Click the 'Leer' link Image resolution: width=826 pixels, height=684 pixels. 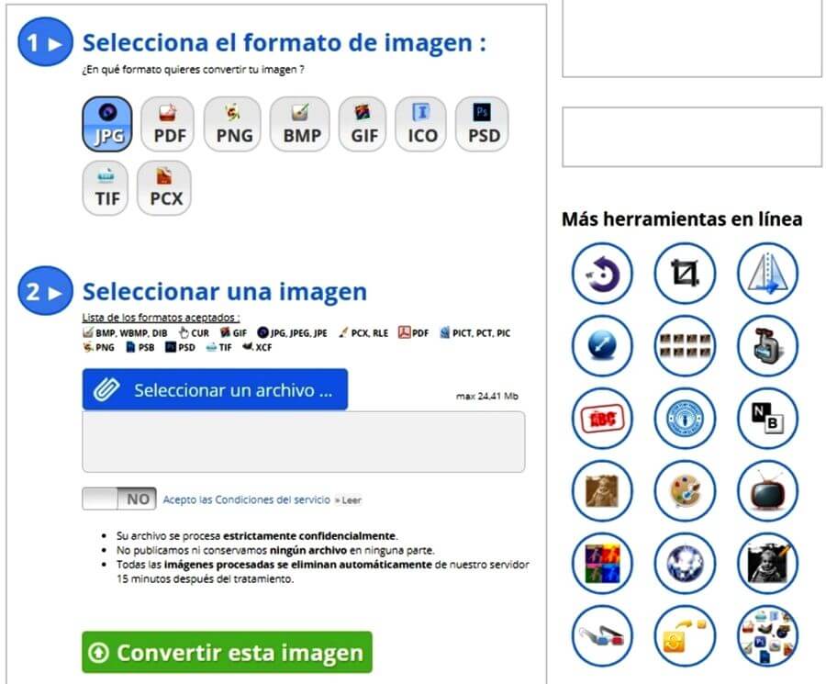tap(349, 500)
